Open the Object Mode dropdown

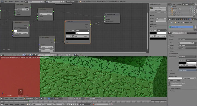(x=30, y=98)
